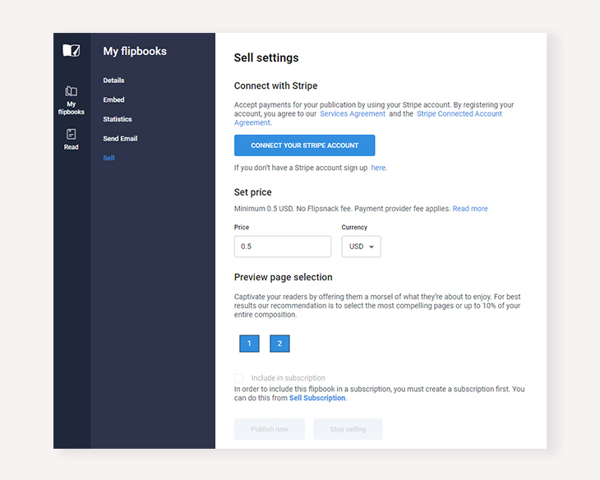Image resolution: width=600 pixels, height=480 pixels.
Task: Click the Flipsnack logo icon
Action: point(72,50)
